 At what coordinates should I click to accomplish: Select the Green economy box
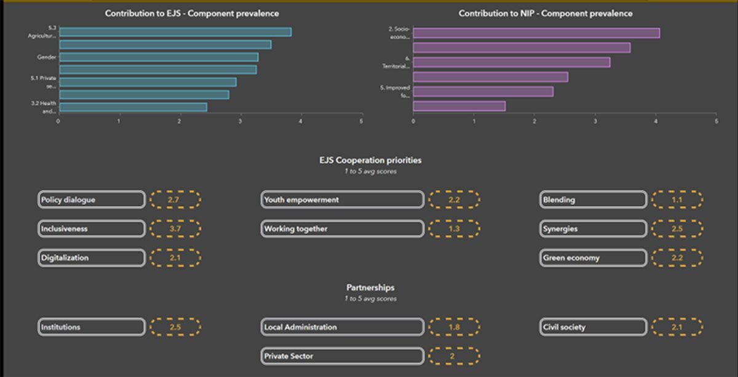(x=593, y=258)
